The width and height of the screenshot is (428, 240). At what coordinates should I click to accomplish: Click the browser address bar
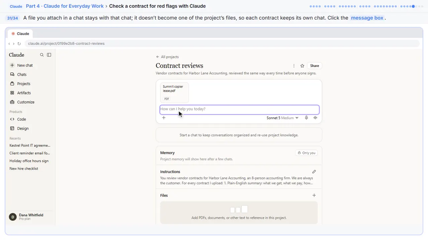pyautogui.click(x=222, y=44)
